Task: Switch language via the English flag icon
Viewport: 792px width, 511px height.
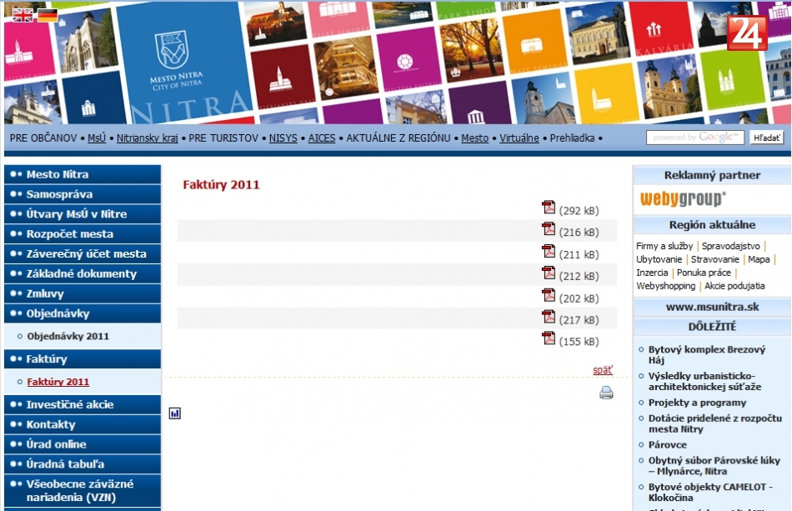Action: coord(23,14)
